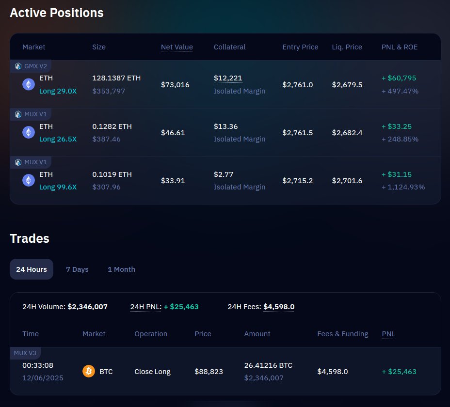450x407 pixels.
Task: Click the $2,715.2 entry price
Action: 298,181
